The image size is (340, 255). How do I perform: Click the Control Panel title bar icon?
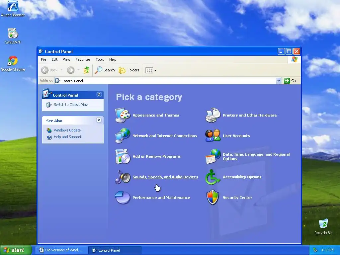coord(41,51)
